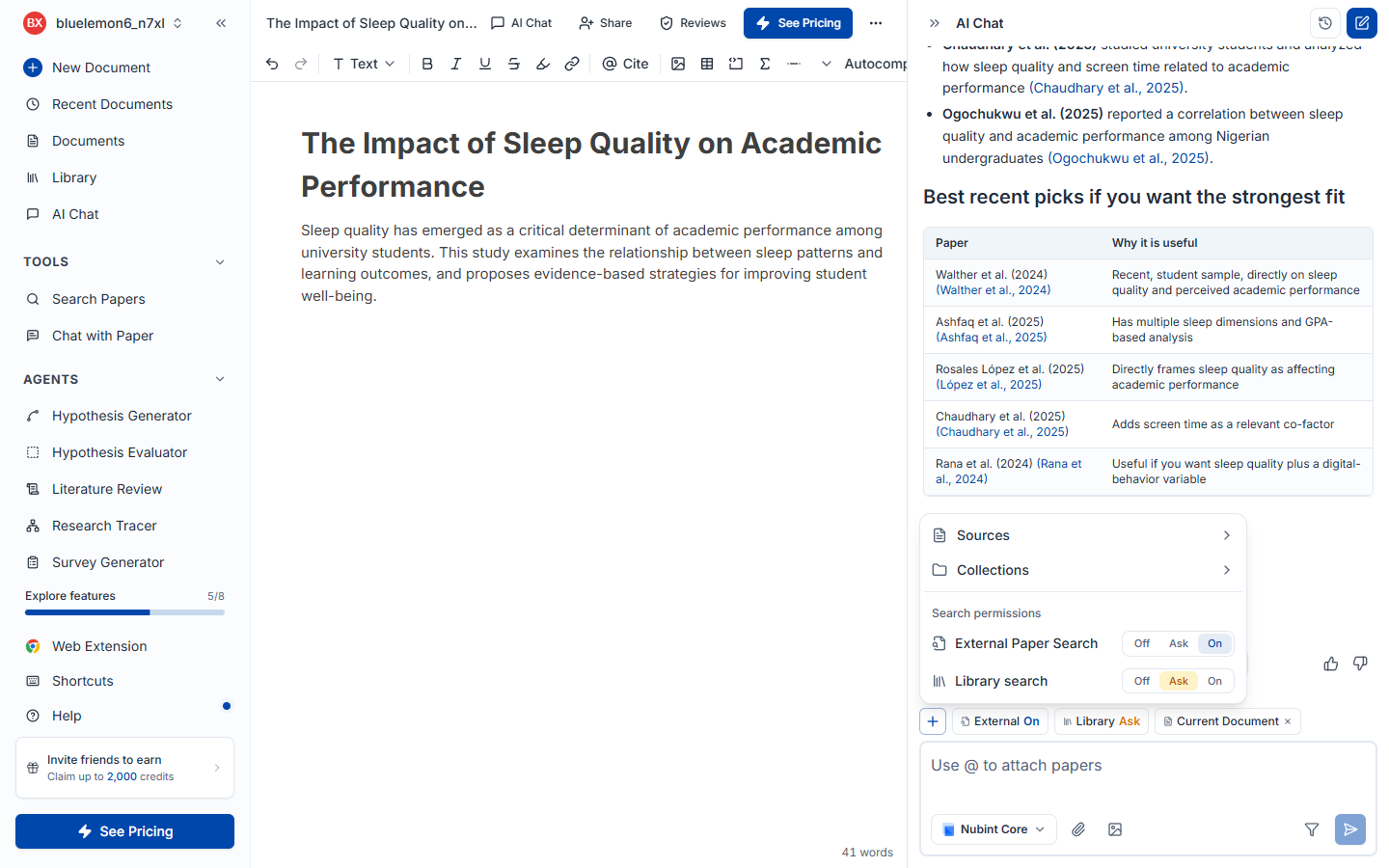Click the Share button

(606, 23)
